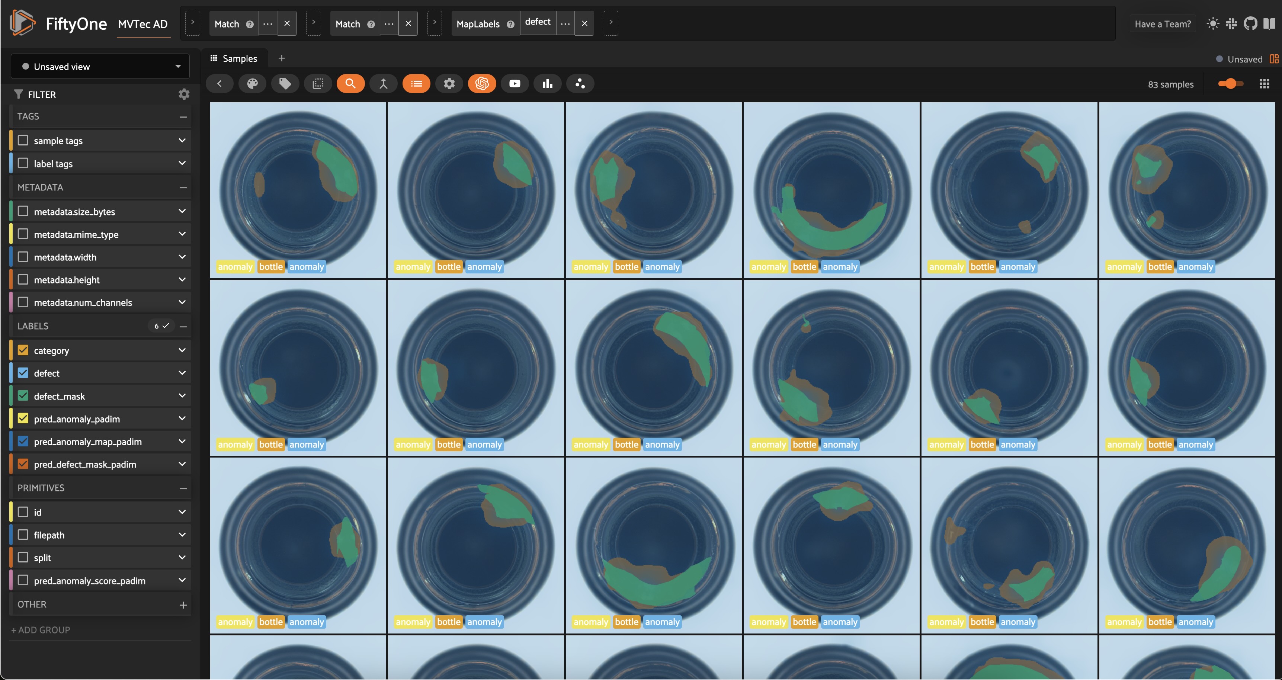Viewport: 1282px width, 680px height.
Task: Click the orange search magnifier icon
Action: point(350,84)
